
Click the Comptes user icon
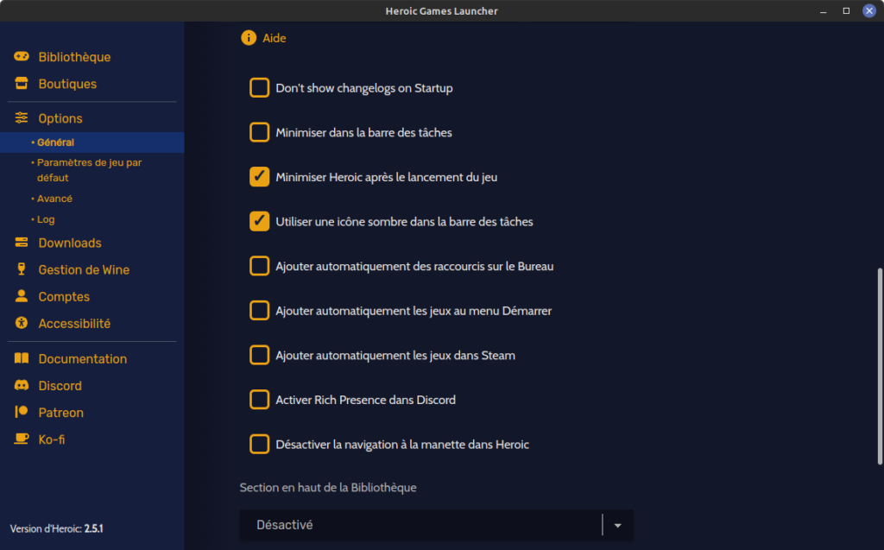(22, 296)
